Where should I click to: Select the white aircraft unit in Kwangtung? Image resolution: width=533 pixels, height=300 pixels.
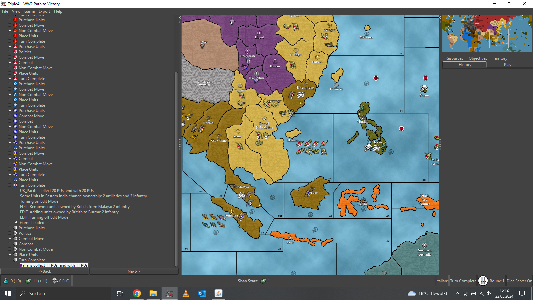coord(301,95)
